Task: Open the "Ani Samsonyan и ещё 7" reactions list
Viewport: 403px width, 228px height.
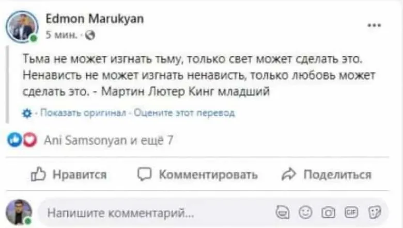Action: (109, 139)
